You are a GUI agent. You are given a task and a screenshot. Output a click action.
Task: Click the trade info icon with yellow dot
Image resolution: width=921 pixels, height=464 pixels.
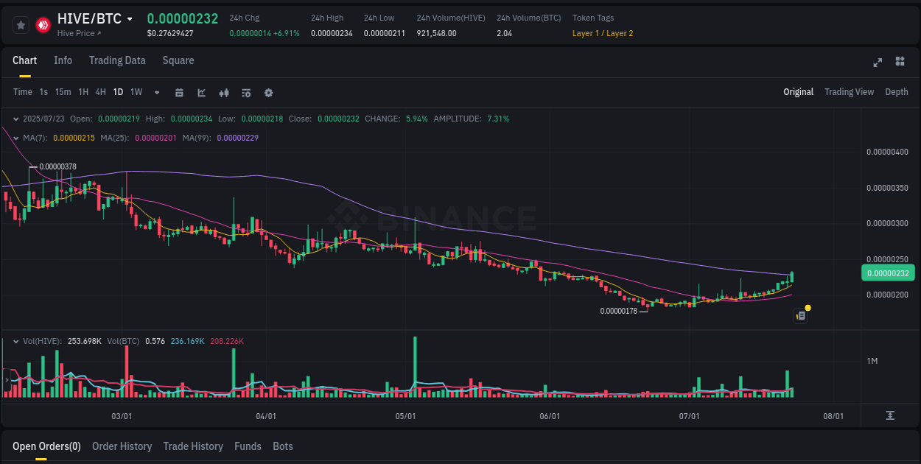[801, 315]
